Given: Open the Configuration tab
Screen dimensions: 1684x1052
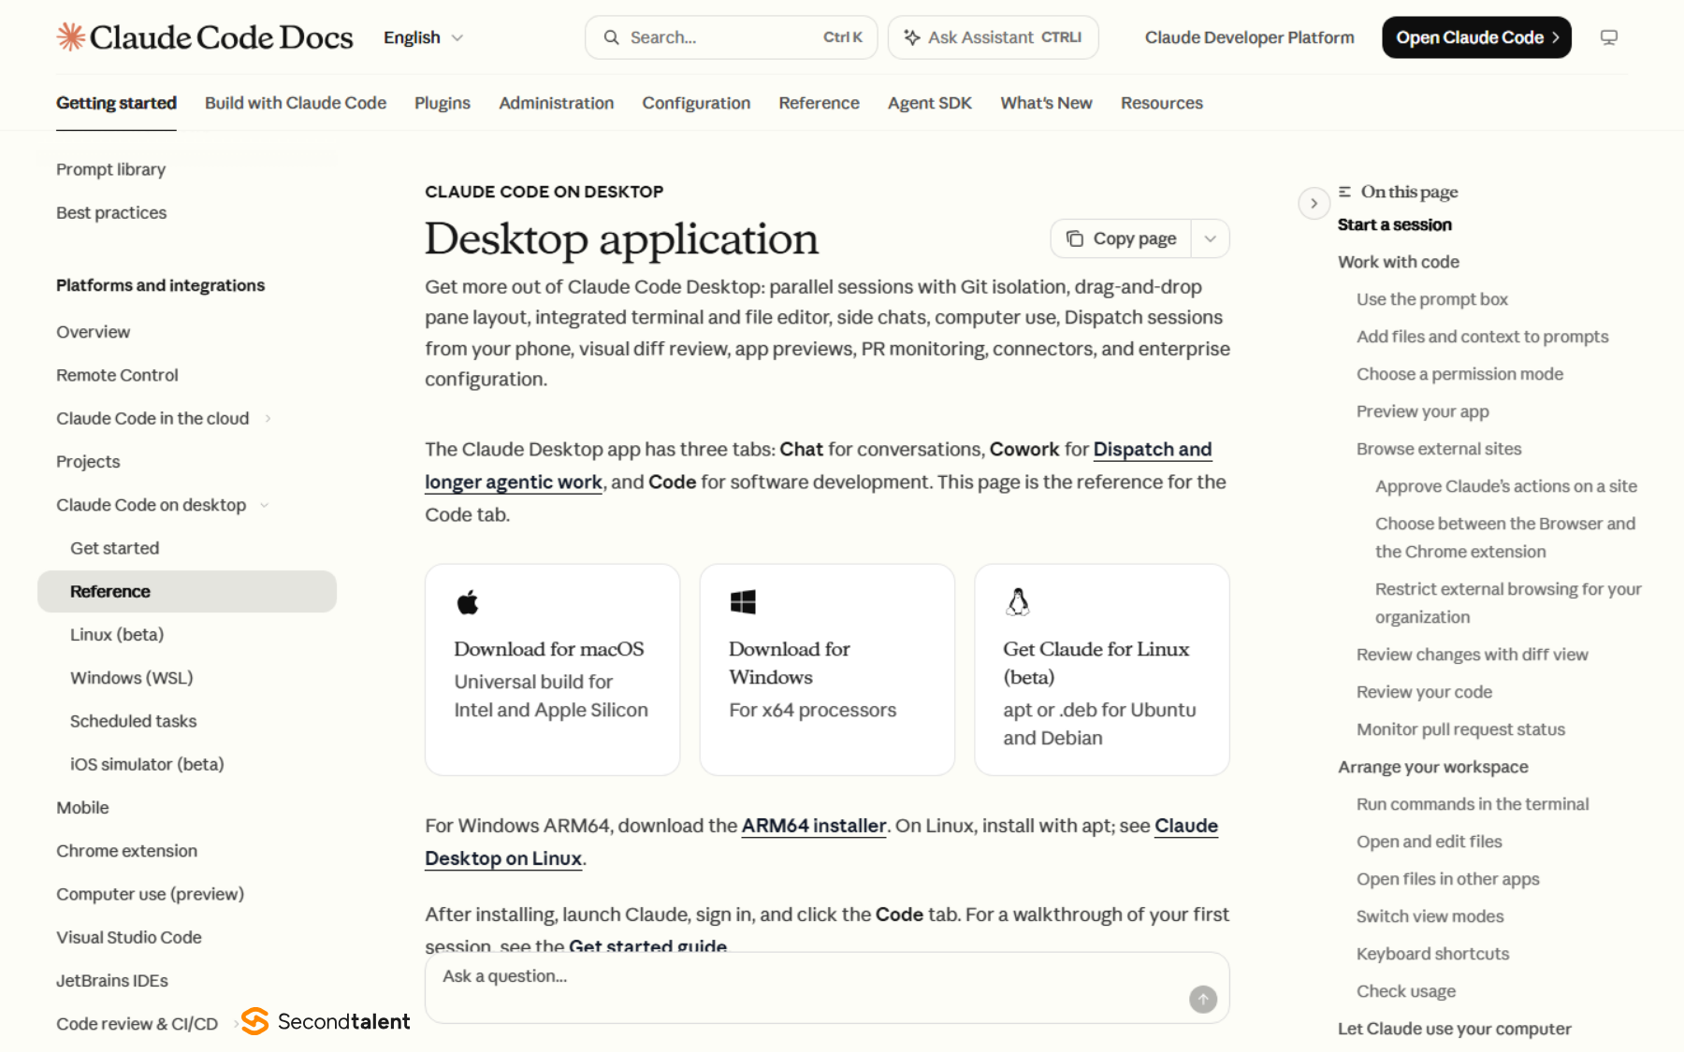Looking at the screenshot, I should coord(696,103).
